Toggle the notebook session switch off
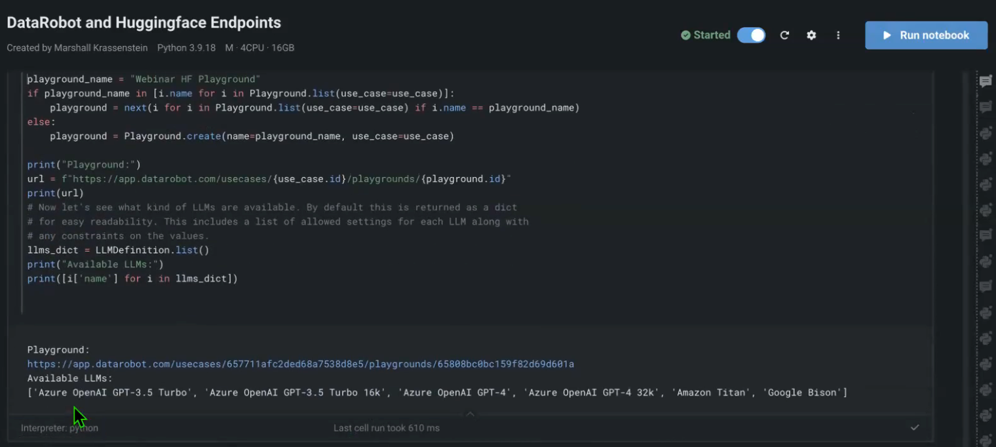Viewport: 996px width, 447px height. tap(751, 35)
